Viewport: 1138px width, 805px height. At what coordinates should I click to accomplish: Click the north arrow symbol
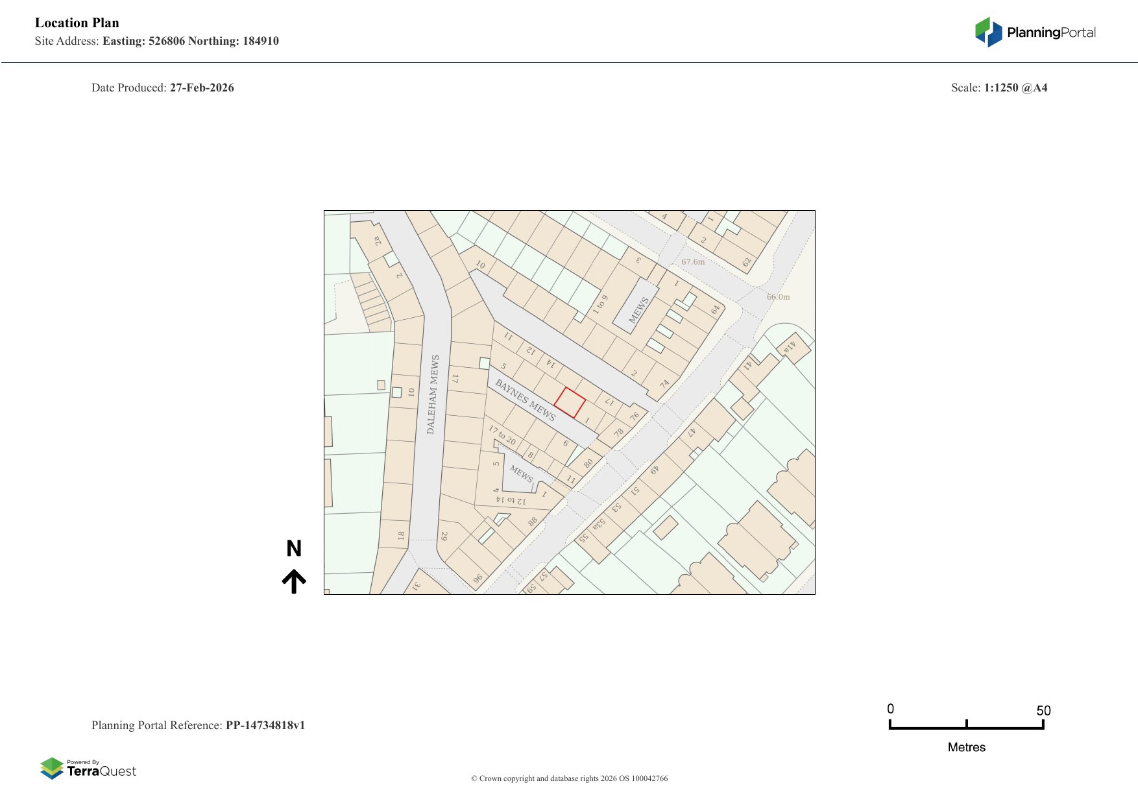(x=294, y=581)
